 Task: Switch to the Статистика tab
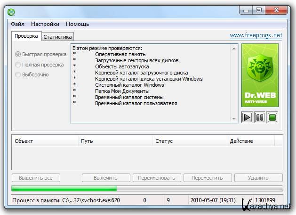tap(58, 36)
